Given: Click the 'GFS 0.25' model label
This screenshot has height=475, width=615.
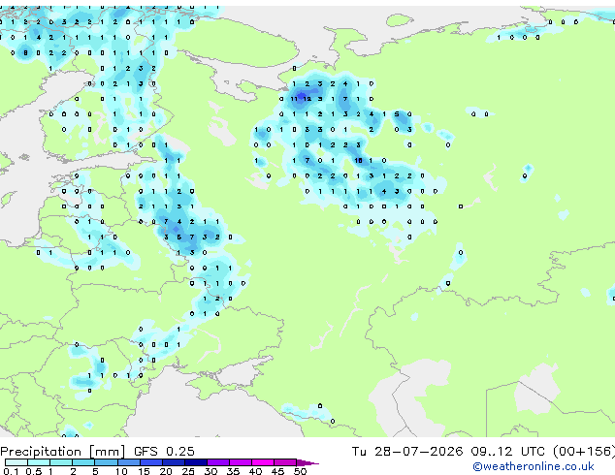Looking at the screenshot, I should tap(164, 452).
